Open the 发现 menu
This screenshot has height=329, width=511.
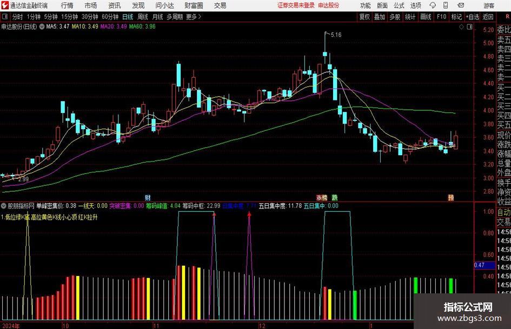tap(138, 5)
